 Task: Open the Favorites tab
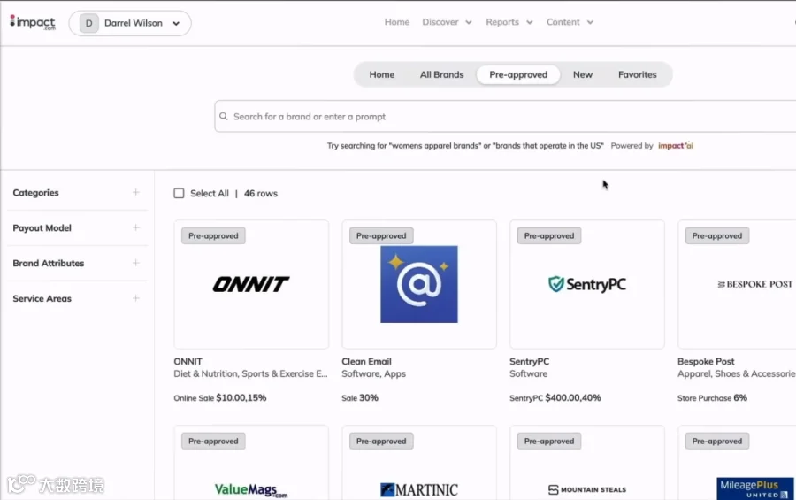tap(637, 74)
